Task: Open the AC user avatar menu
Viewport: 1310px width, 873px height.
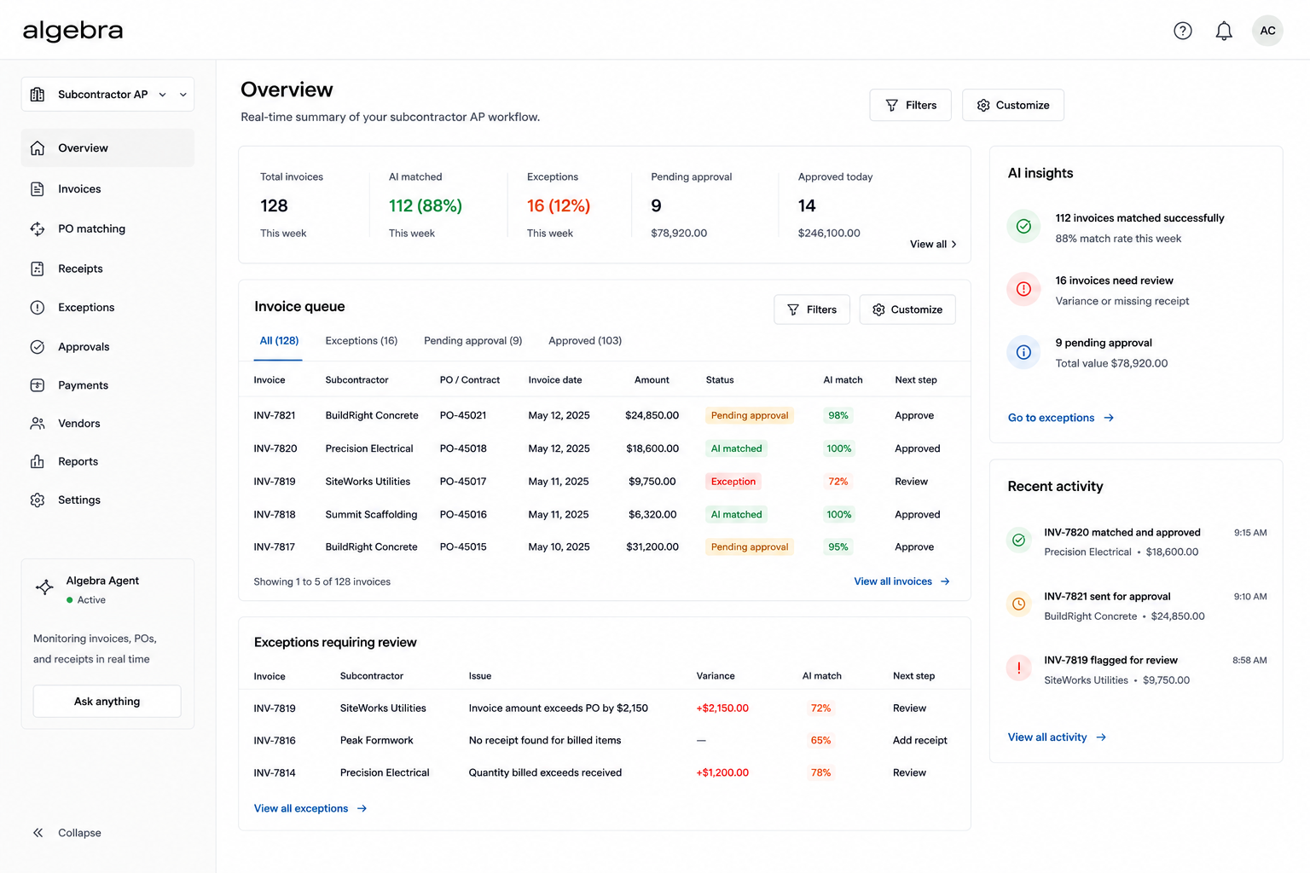Action: click(1267, 31)
